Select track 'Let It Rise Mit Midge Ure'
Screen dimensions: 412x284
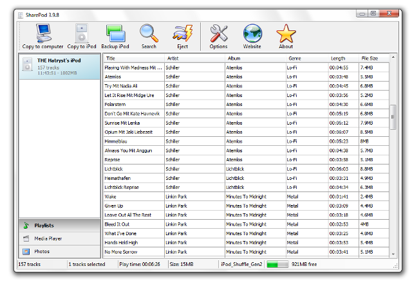pos(247,95)
